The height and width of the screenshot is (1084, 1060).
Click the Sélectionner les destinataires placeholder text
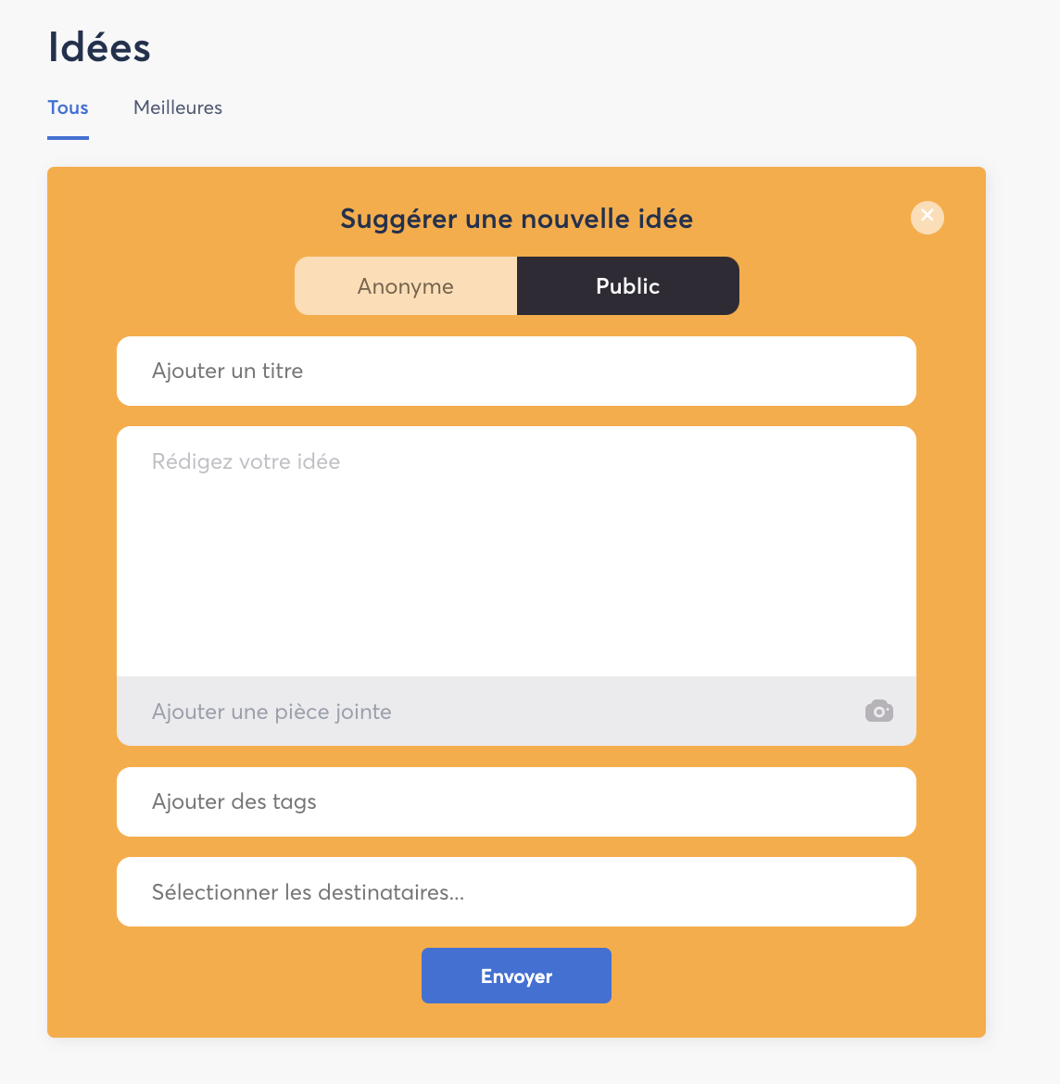coord(308,892)
